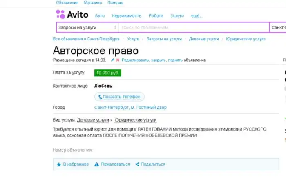The height and width of the screenshot is (177, 286).
Task: Open the Запросы на услуги category dropdown
Action: 87,27
